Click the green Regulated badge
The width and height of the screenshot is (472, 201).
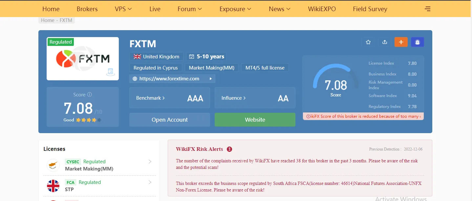pos(60,42)
